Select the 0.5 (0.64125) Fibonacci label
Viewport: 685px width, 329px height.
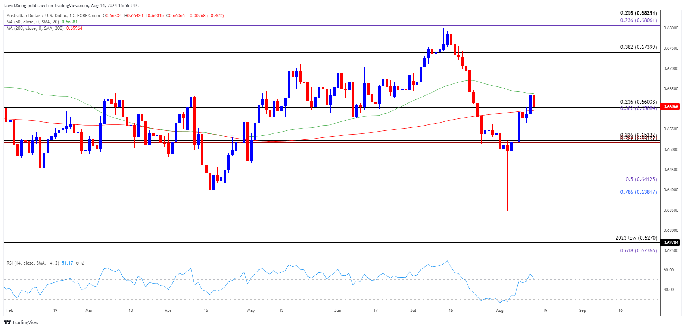641,179
